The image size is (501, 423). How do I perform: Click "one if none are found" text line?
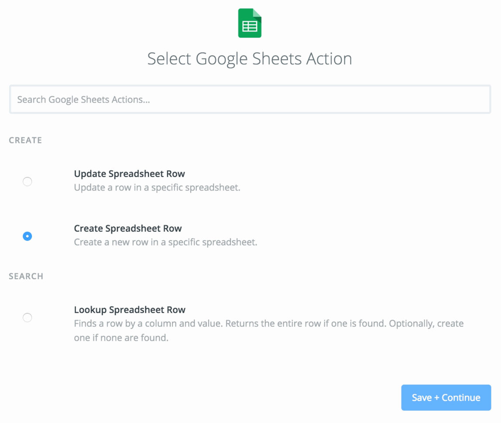pyautogui.click(x=121, y=338)
